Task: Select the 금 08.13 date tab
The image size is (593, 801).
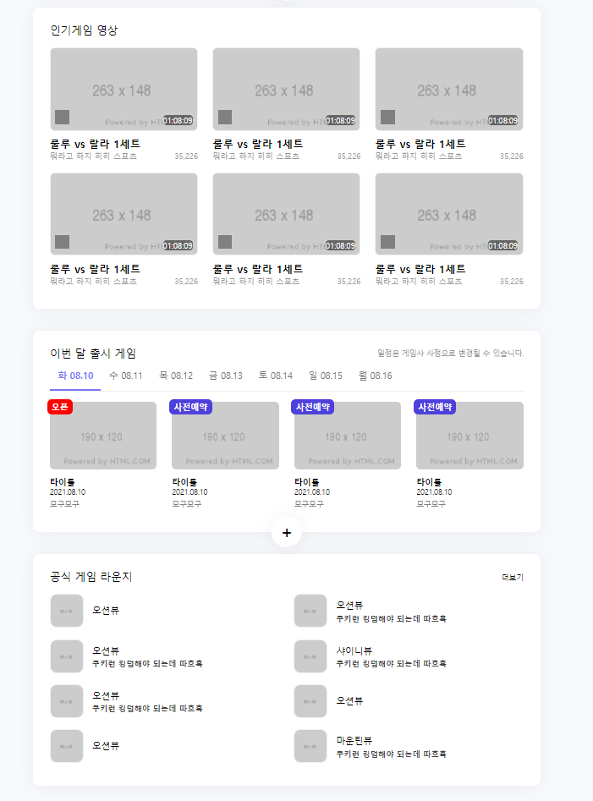Action: pos(226,376)
